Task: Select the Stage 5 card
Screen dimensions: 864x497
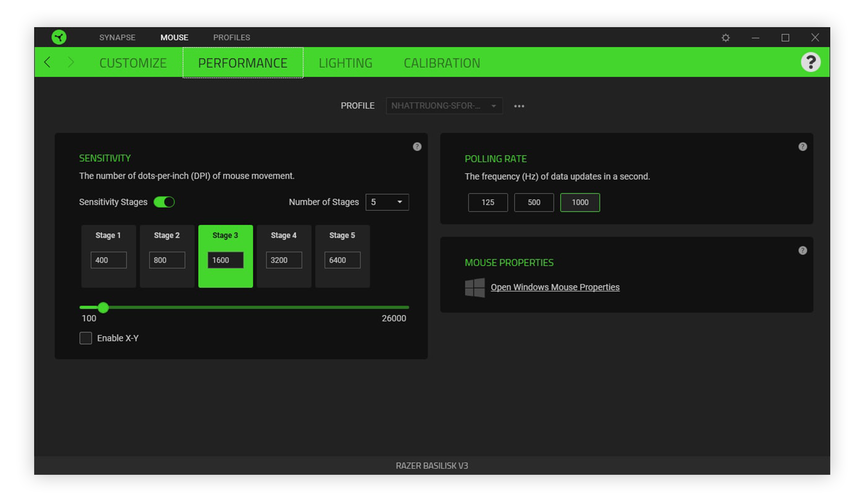Action: 342,256
